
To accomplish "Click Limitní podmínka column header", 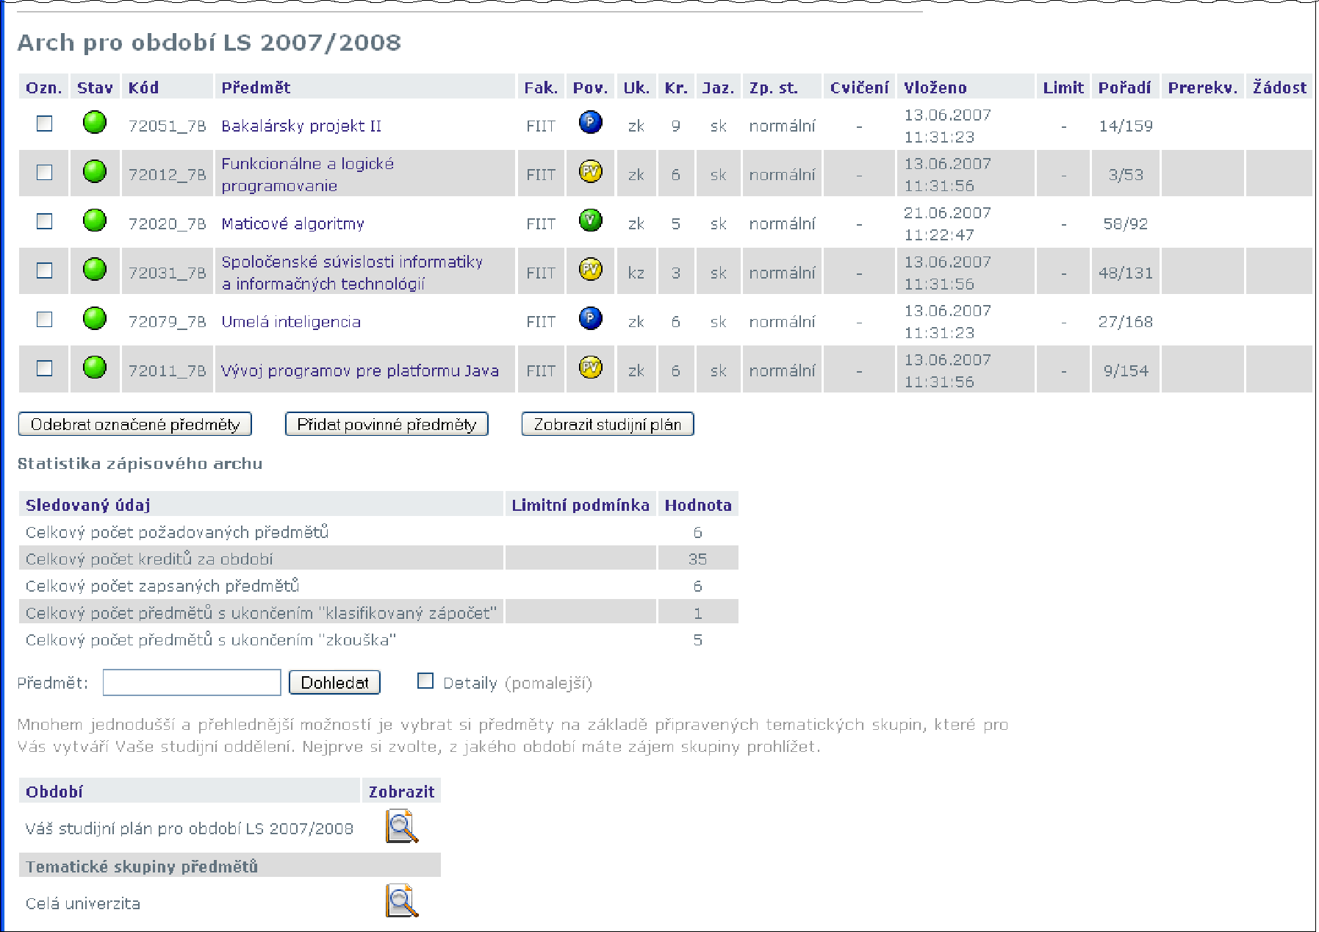I will 581,505.
